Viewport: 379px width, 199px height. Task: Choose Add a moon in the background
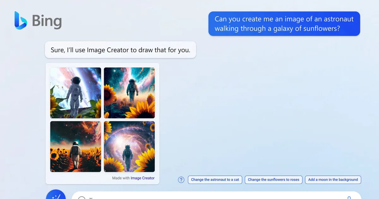(x=333, y=179)
